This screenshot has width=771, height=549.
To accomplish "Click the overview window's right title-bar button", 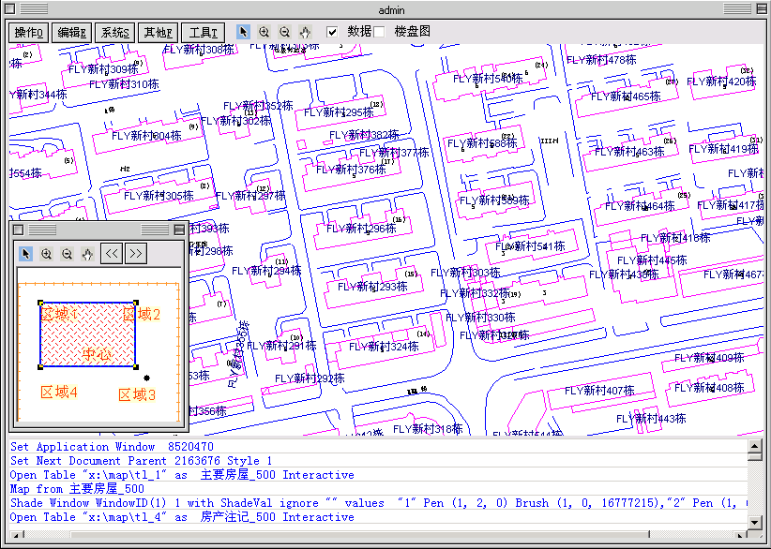I will click(179, 230).
